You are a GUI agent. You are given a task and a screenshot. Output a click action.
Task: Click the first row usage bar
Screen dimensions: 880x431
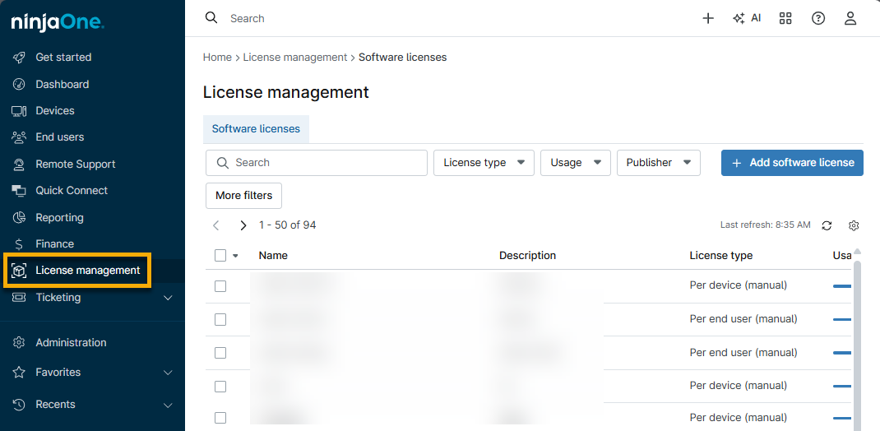tap(841, 286)
